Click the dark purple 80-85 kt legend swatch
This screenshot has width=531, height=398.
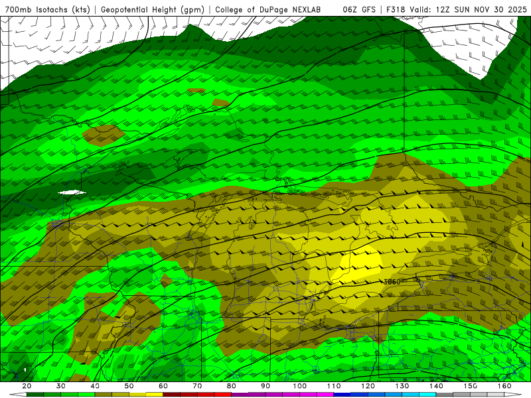[240, 395]
